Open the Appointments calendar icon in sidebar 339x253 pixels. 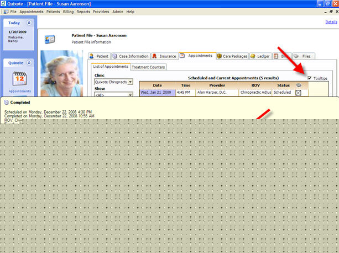(20, 78)
